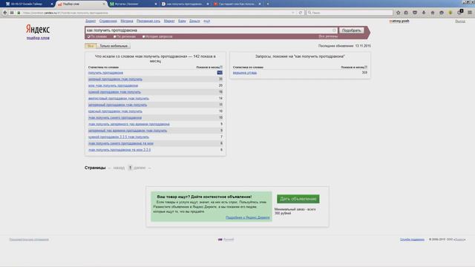Click the page 1 pagination number
475x267 pixels.
coord(130,168)
